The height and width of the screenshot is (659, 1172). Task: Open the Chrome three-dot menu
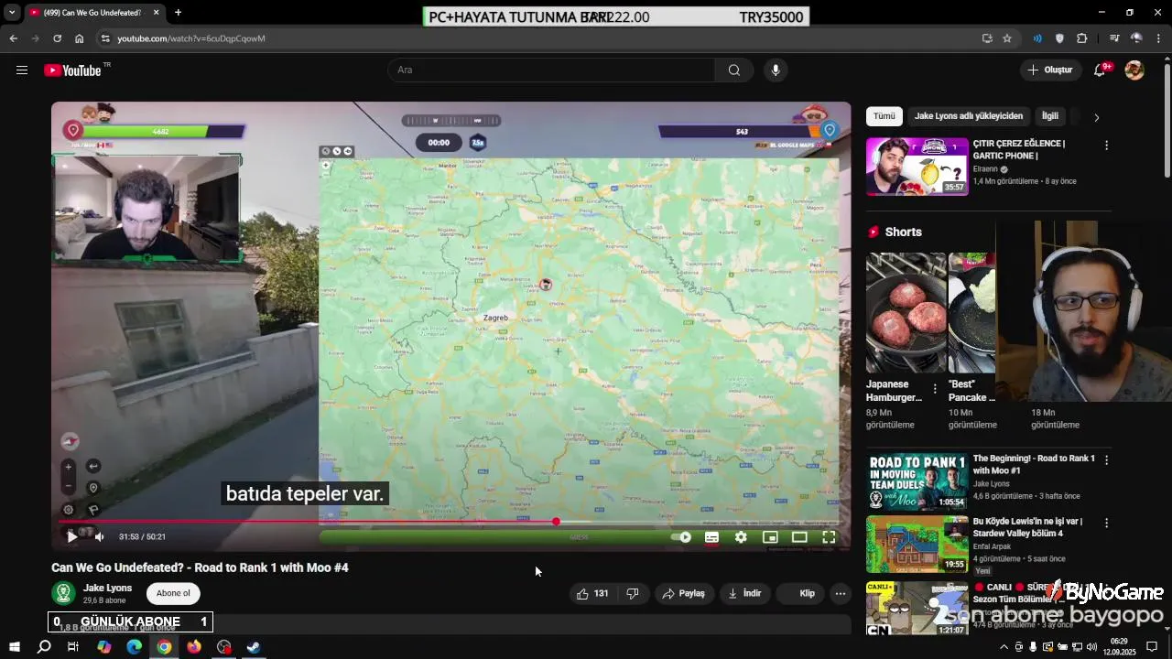click(x=1158, y=38)
